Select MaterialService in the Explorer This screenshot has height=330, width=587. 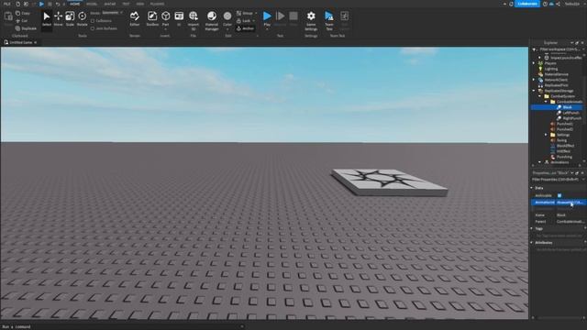pos(556,74)
